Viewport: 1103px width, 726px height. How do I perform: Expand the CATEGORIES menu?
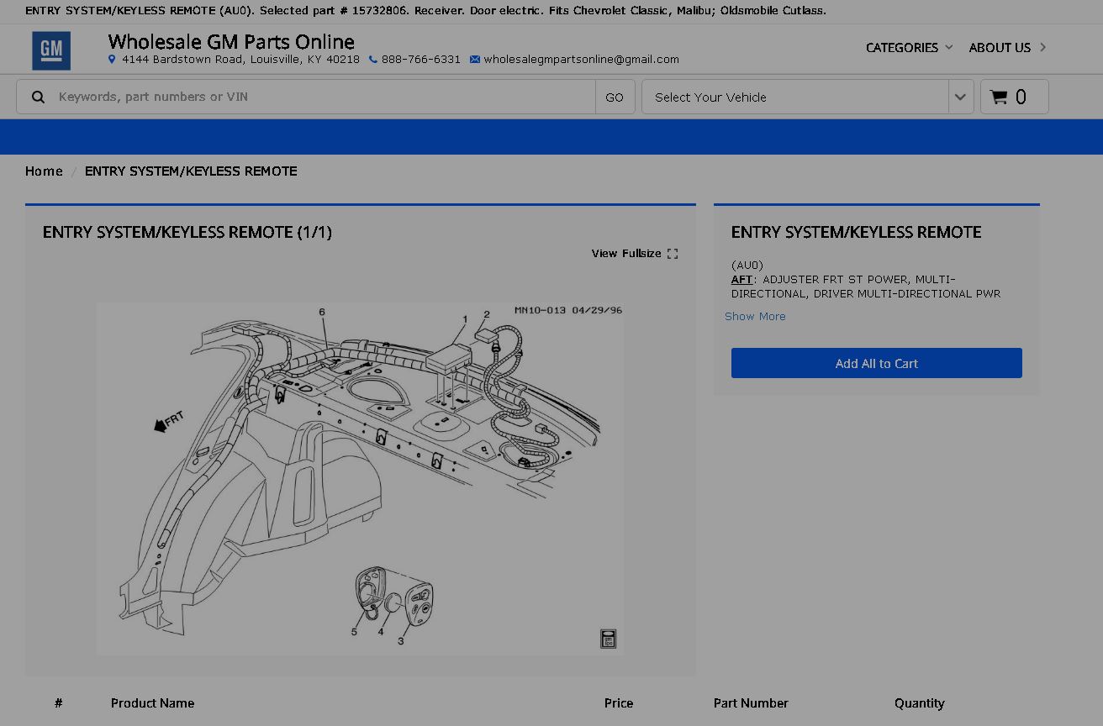(910, 48)
